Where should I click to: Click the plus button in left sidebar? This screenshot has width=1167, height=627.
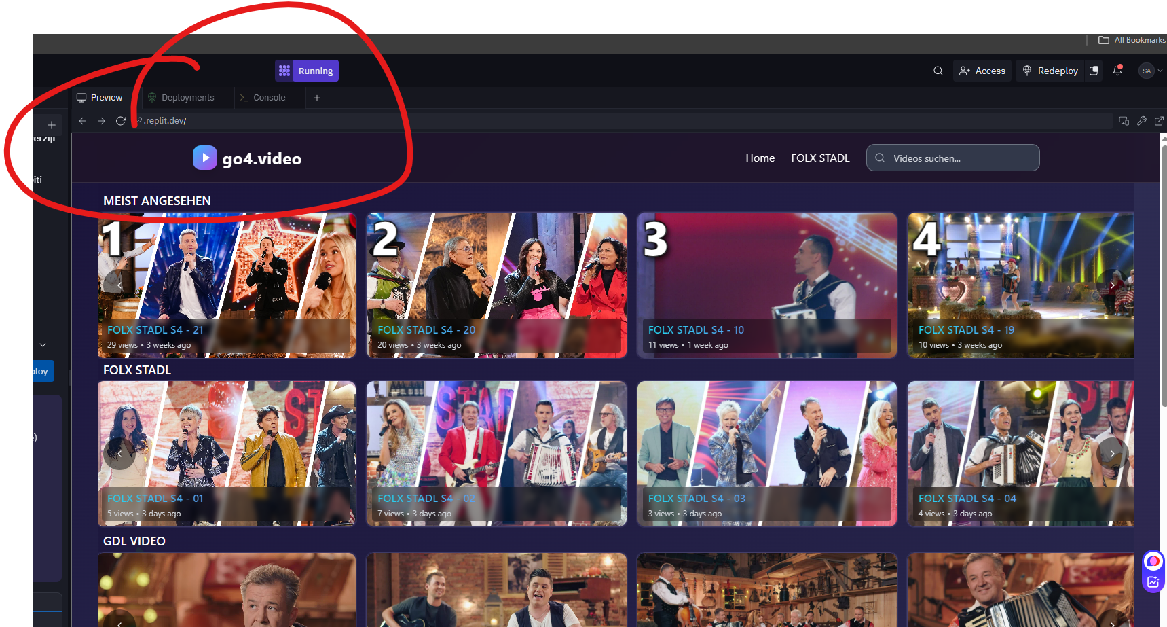pos(52,125)
